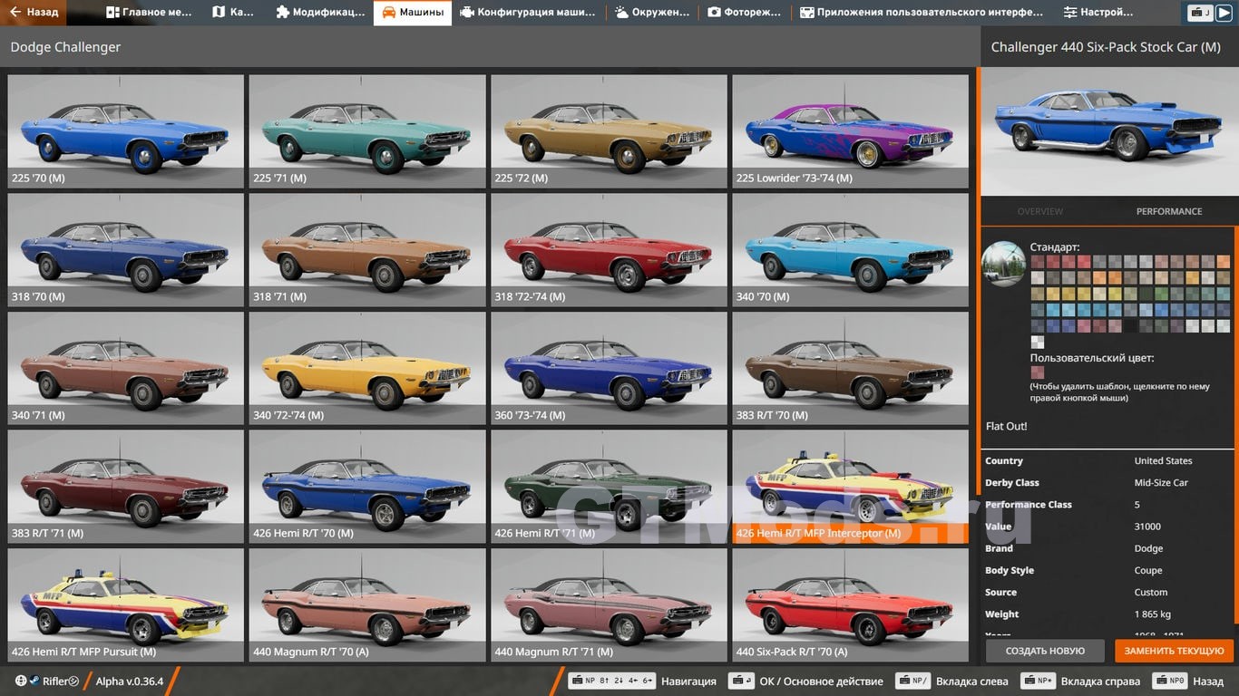1239x696 pixels.
Task: Select the Пользовательский цвет pink swatch
Action: [x=1037, y=372]
